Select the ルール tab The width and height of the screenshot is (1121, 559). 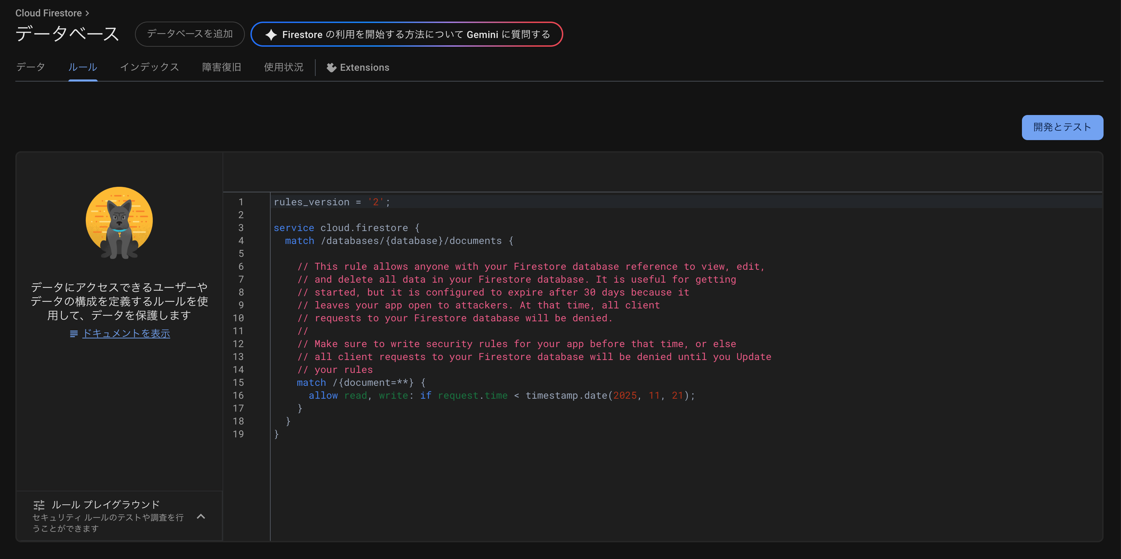[83, 67]
